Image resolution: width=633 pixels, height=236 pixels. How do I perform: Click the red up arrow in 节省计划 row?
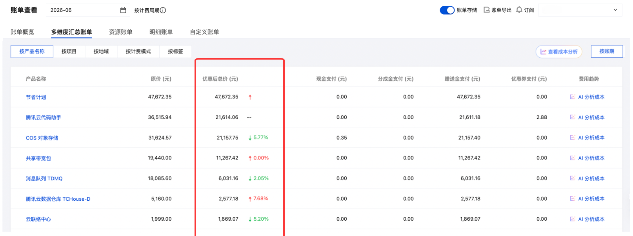[250, 97]
